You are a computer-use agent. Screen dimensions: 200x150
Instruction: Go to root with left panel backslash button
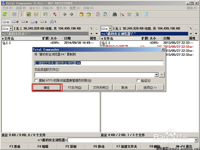[91, 28]
